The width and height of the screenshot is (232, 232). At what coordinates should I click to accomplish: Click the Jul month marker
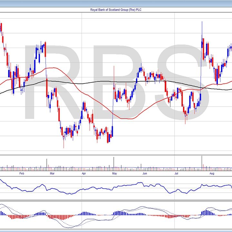coord(176,174)
